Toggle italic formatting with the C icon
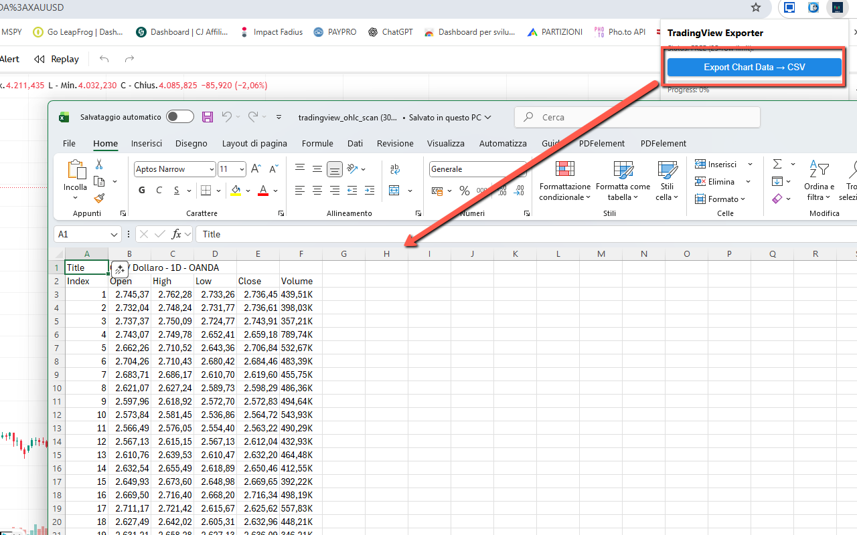This screenshot has width=857, height=535. [x=159, y=190]
